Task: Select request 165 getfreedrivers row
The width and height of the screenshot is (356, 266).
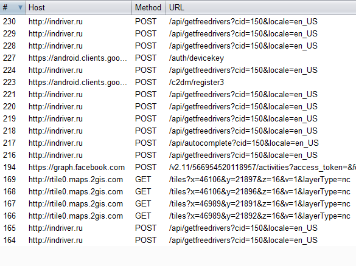Action: pyautogui.click(x=178, y=228)
